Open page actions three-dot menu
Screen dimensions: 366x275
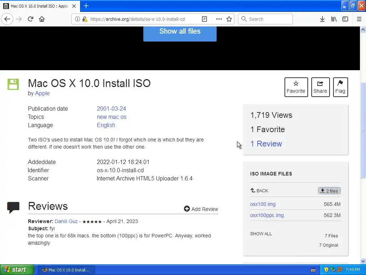[x=219, y=19]
